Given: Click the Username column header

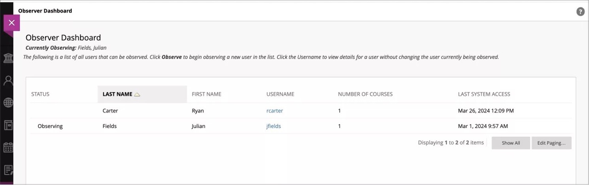Looking at the screenshot, I should point(280,94).
